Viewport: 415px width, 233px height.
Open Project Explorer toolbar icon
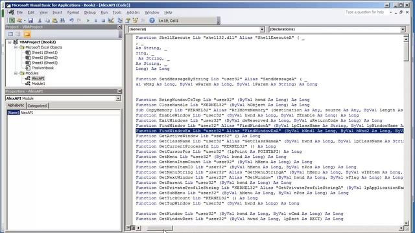pyautogui.click(x=120, y=20)
